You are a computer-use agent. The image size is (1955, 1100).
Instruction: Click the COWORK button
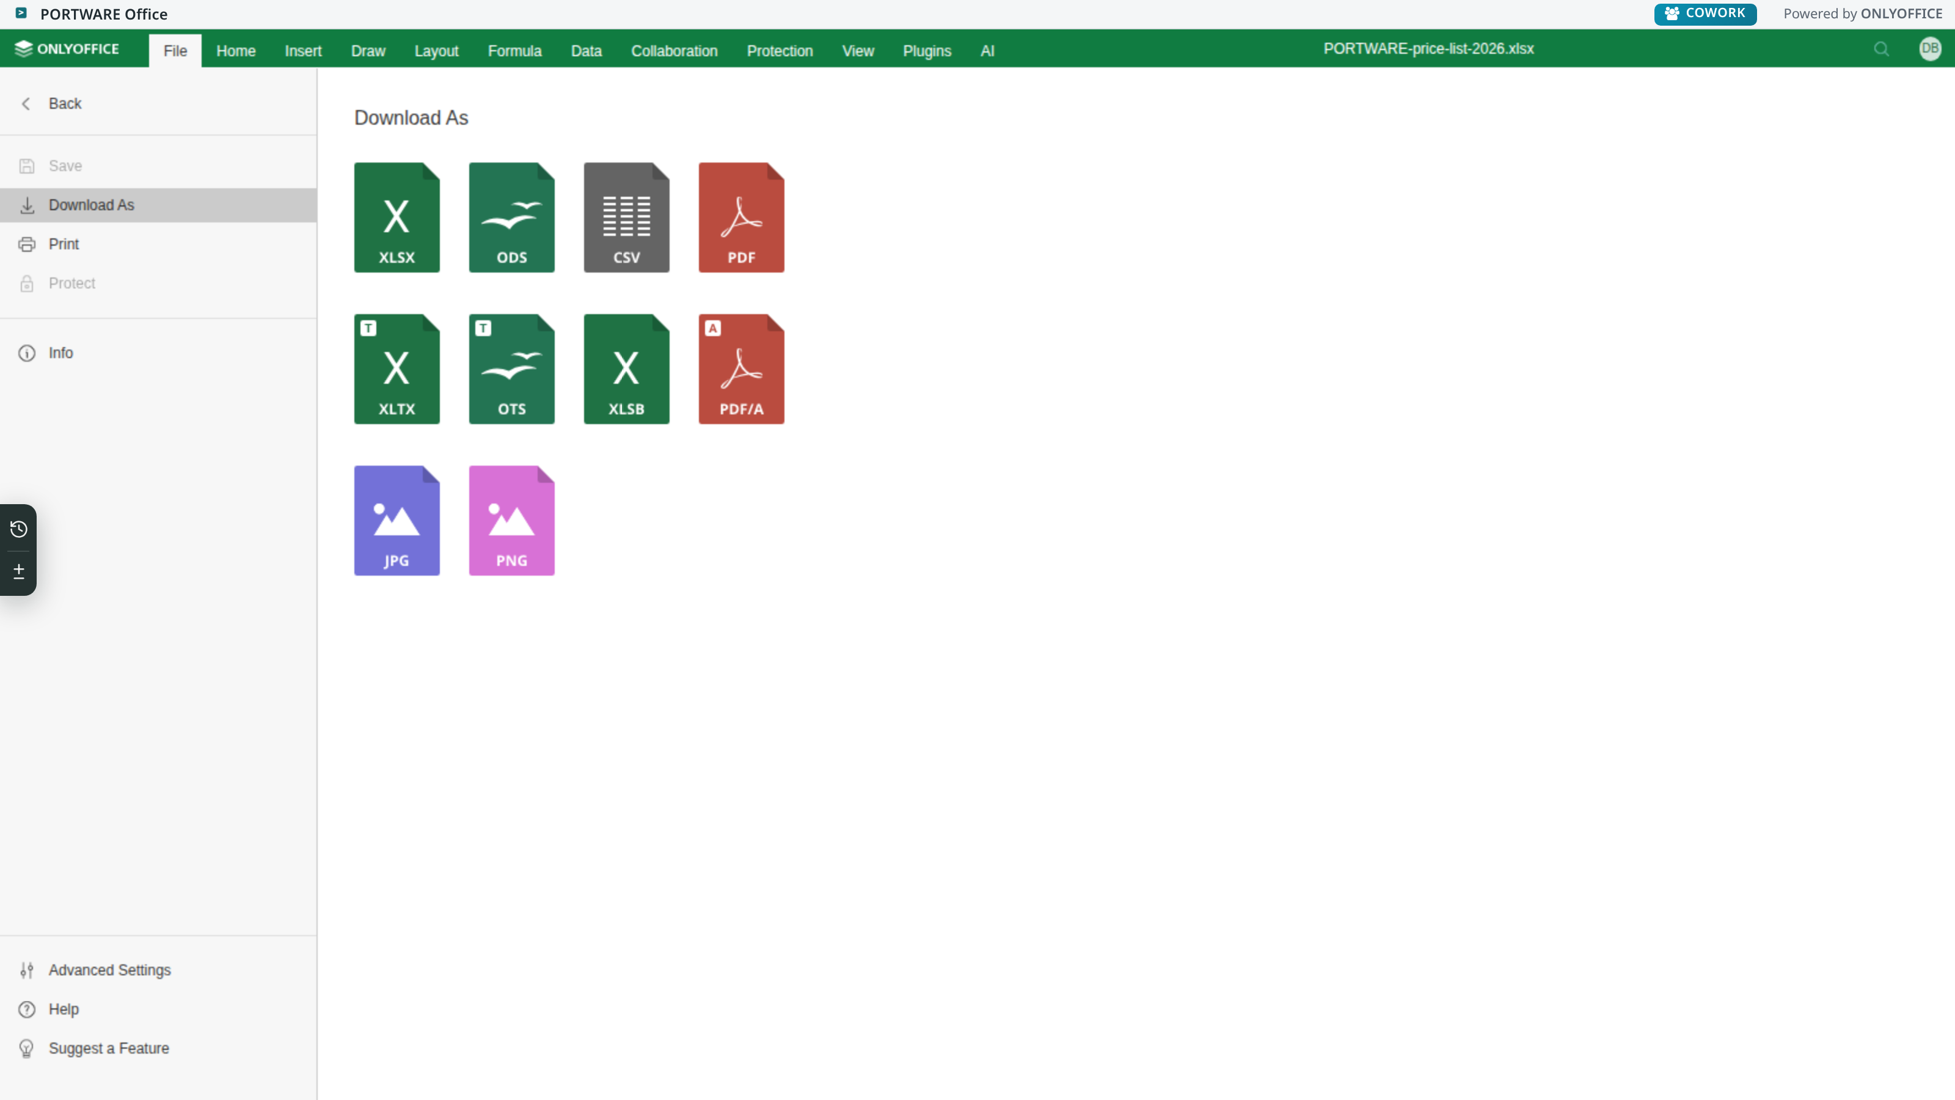(x=1705, y=13)
